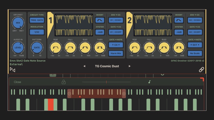Open Envelope 1 Hyster -4dB selector
This screenshot has height=120, width=214.
pyautogui.click(x=100, y=32)
